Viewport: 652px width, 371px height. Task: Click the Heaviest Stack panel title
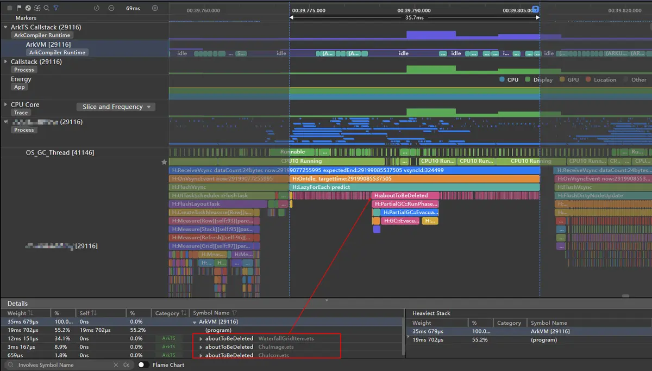tap(431, 313)
